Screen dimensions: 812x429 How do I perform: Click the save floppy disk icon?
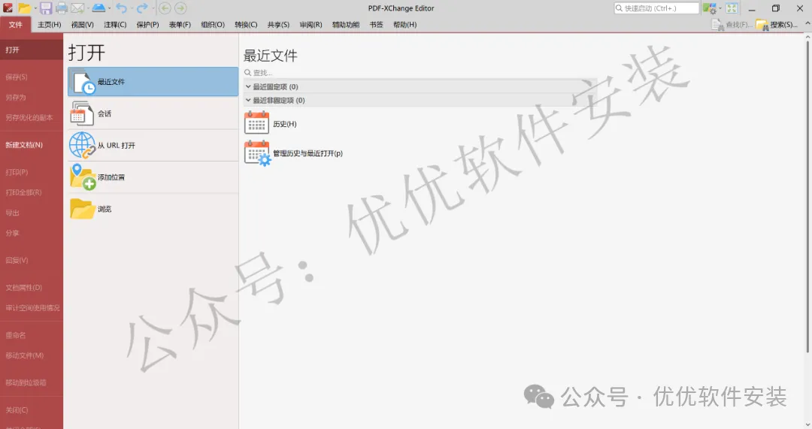pos(46,8)
